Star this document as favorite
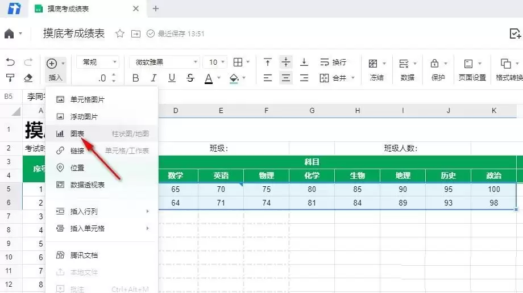 120,34
